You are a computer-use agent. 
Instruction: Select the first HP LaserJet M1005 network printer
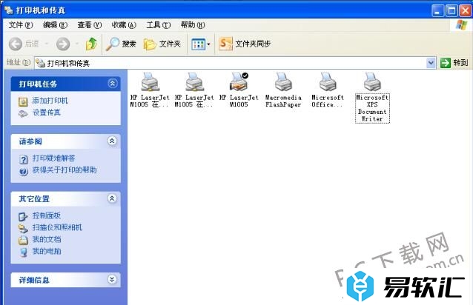pos(150,90)
